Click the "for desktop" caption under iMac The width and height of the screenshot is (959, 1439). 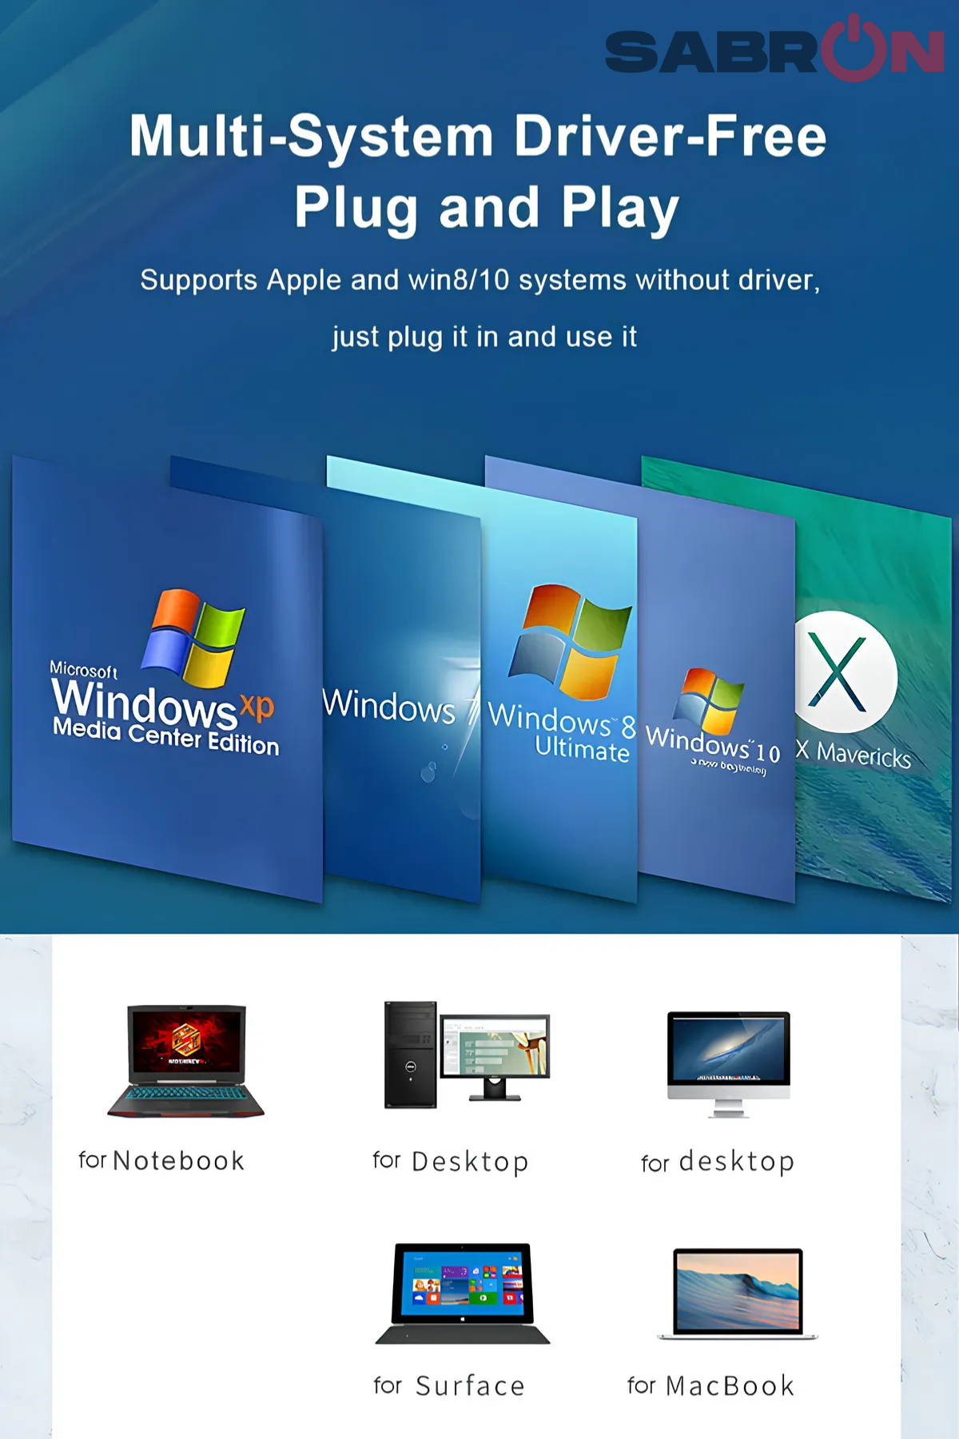718,1162
